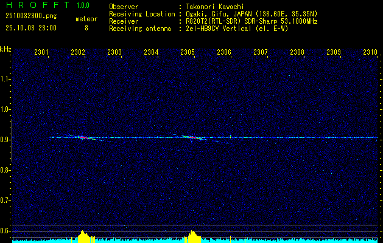
Task: Click the 2308 time axis marker
Action: click(297, 52)
